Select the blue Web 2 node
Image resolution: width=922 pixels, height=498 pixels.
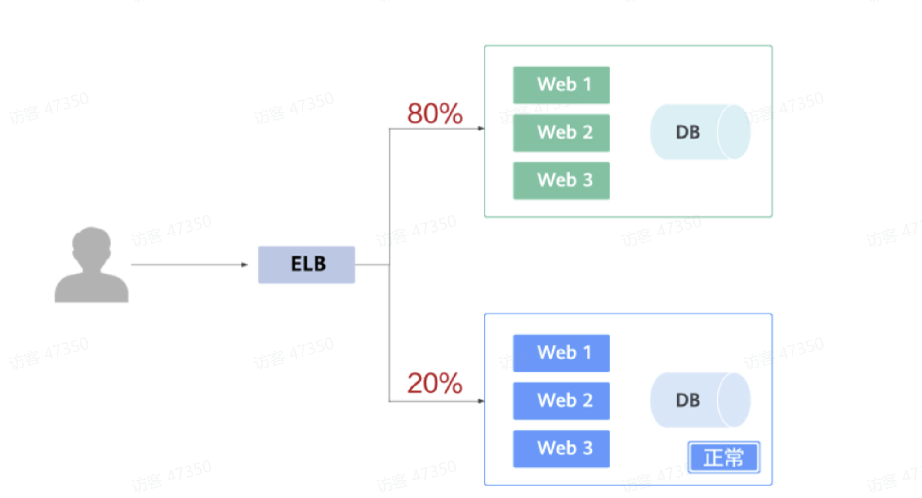(x=561, y=401)
